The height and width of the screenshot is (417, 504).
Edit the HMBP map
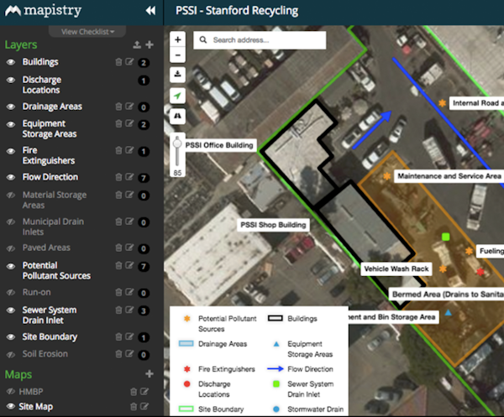(144, 392)
